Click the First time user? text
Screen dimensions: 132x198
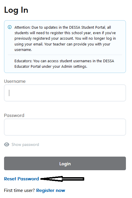point(19,190)
